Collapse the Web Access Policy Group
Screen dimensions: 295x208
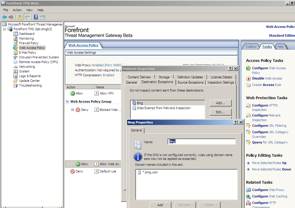click(67, 102)
